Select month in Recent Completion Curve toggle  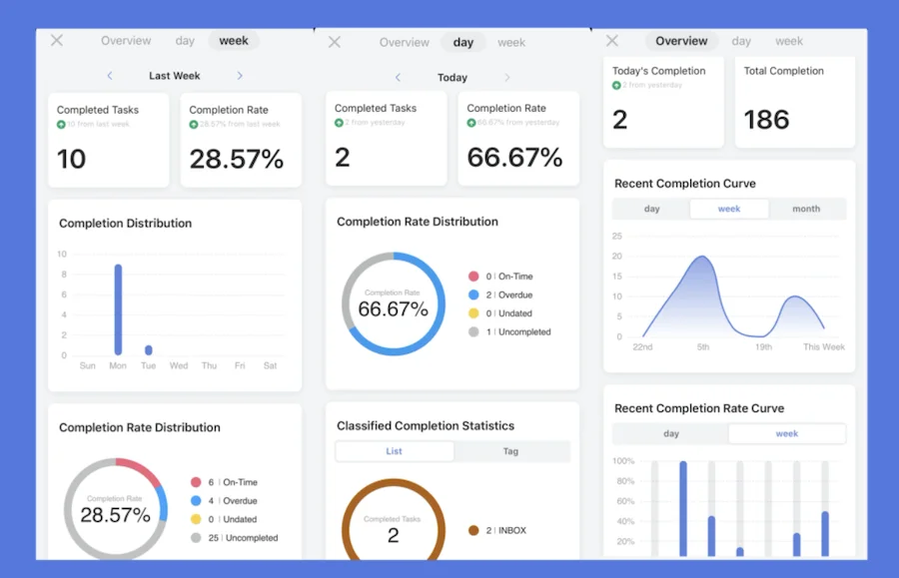point(806,209)
